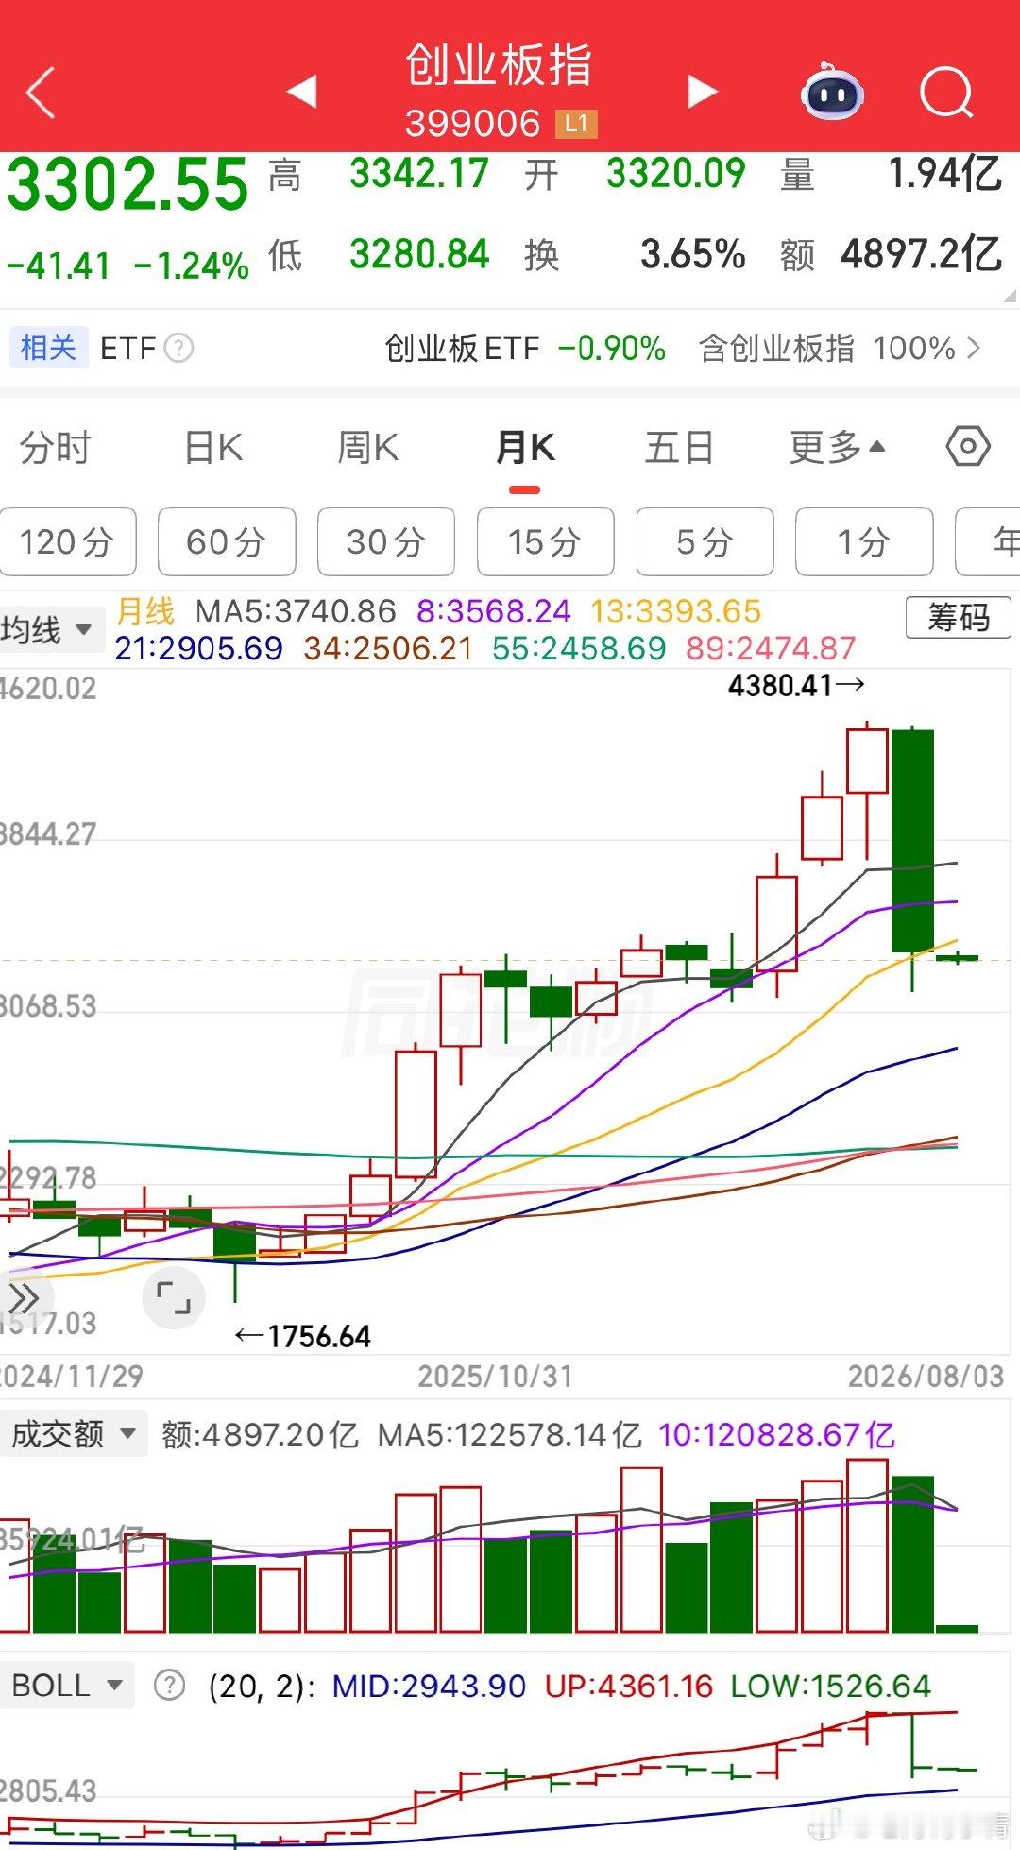The height and width of the screenshot is (1850, 1020).
Task: Tap the 55:2458.69 MA value
Action: [580, 648]
